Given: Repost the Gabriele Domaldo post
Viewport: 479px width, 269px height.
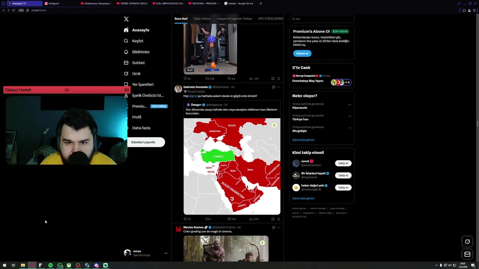Looking at the screenshot, I should (208, 219).
